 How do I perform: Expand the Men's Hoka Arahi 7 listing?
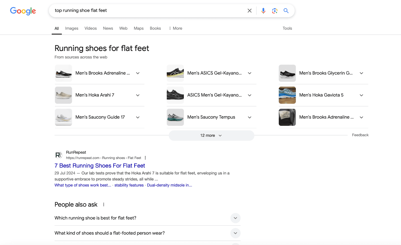[138, 95]
